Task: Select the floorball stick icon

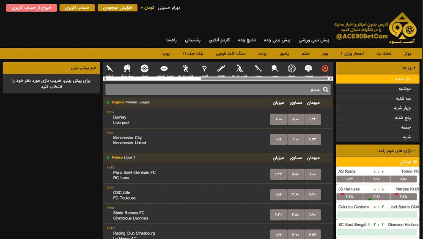Action: pyautogui.click(x=204, y=69)
